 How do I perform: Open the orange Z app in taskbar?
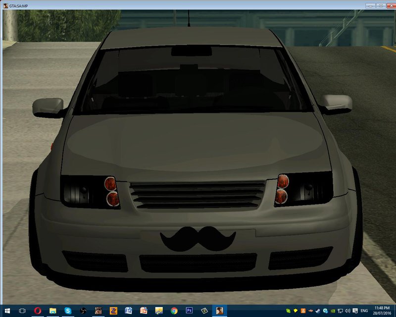113,311
